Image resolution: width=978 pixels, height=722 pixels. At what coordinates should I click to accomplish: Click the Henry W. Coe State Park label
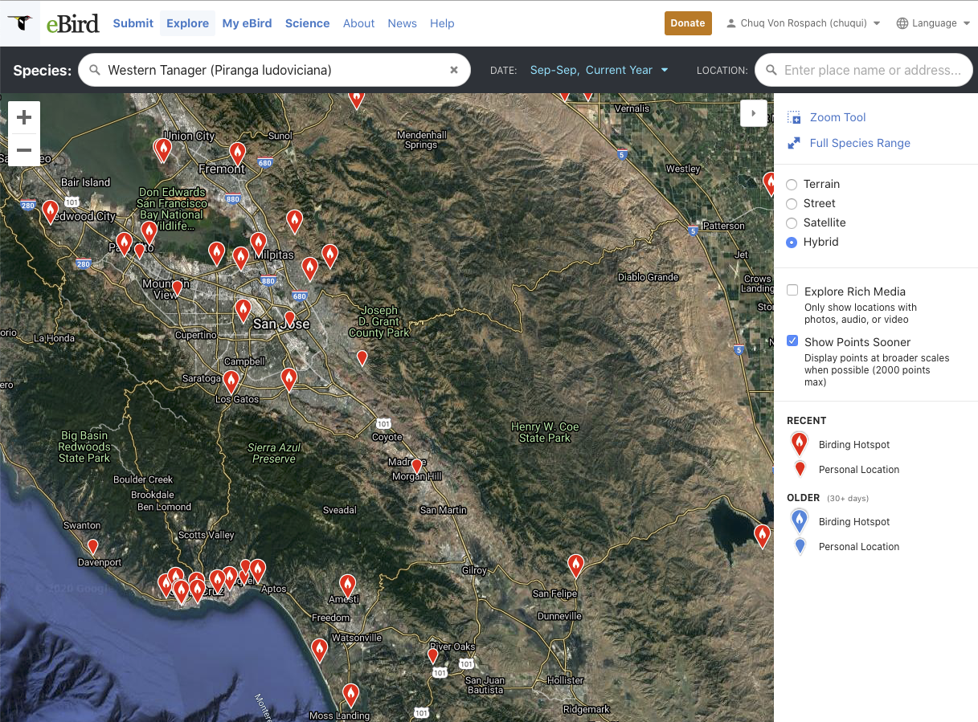(545, 432)
